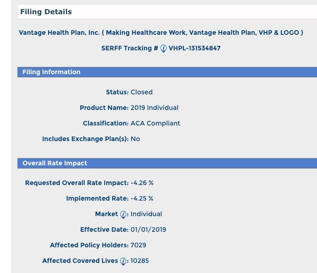
Task: Click tracking number VHPL-131534847
Action: pyautogui.click(x=195, y=49)
